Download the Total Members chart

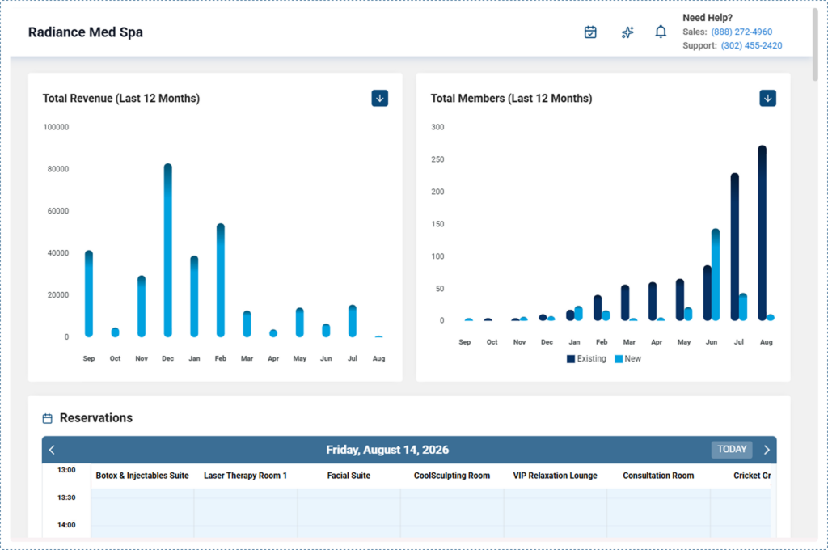click(x=768, y=98)
